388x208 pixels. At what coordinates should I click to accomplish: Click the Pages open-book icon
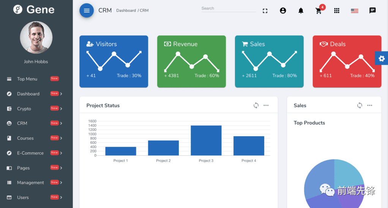click(x=9, y=168)
